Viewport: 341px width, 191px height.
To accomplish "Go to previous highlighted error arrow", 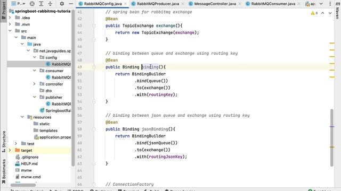I will pos(323,13).
